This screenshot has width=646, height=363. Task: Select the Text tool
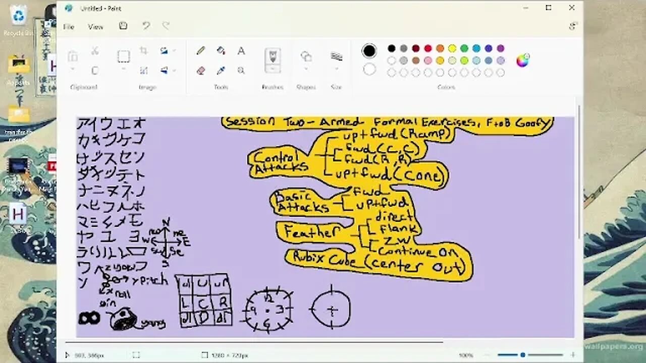point(241,50)
